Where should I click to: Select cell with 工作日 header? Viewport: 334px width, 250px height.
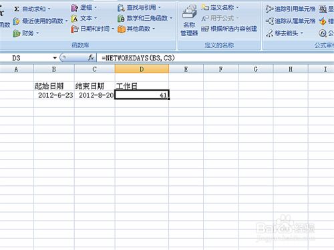coord(142,86)
